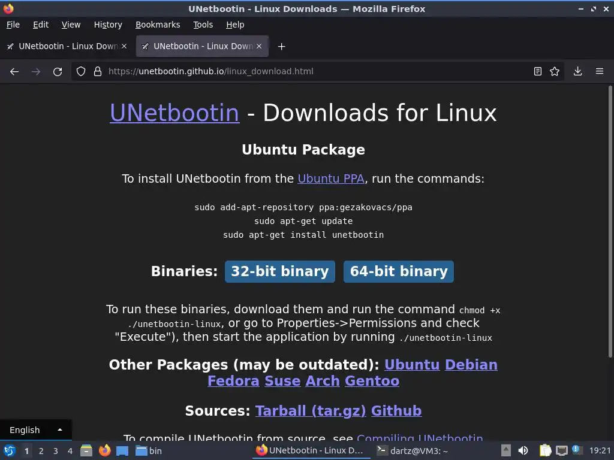This screenshot has width=614, height=460.
Task: Switch to workspace 1
Action: point(26,451)
